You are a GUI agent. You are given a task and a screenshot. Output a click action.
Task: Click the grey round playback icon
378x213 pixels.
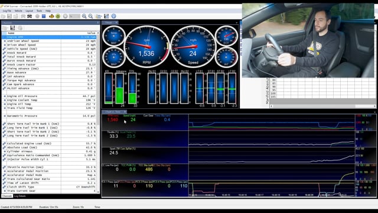click(66, 16)
